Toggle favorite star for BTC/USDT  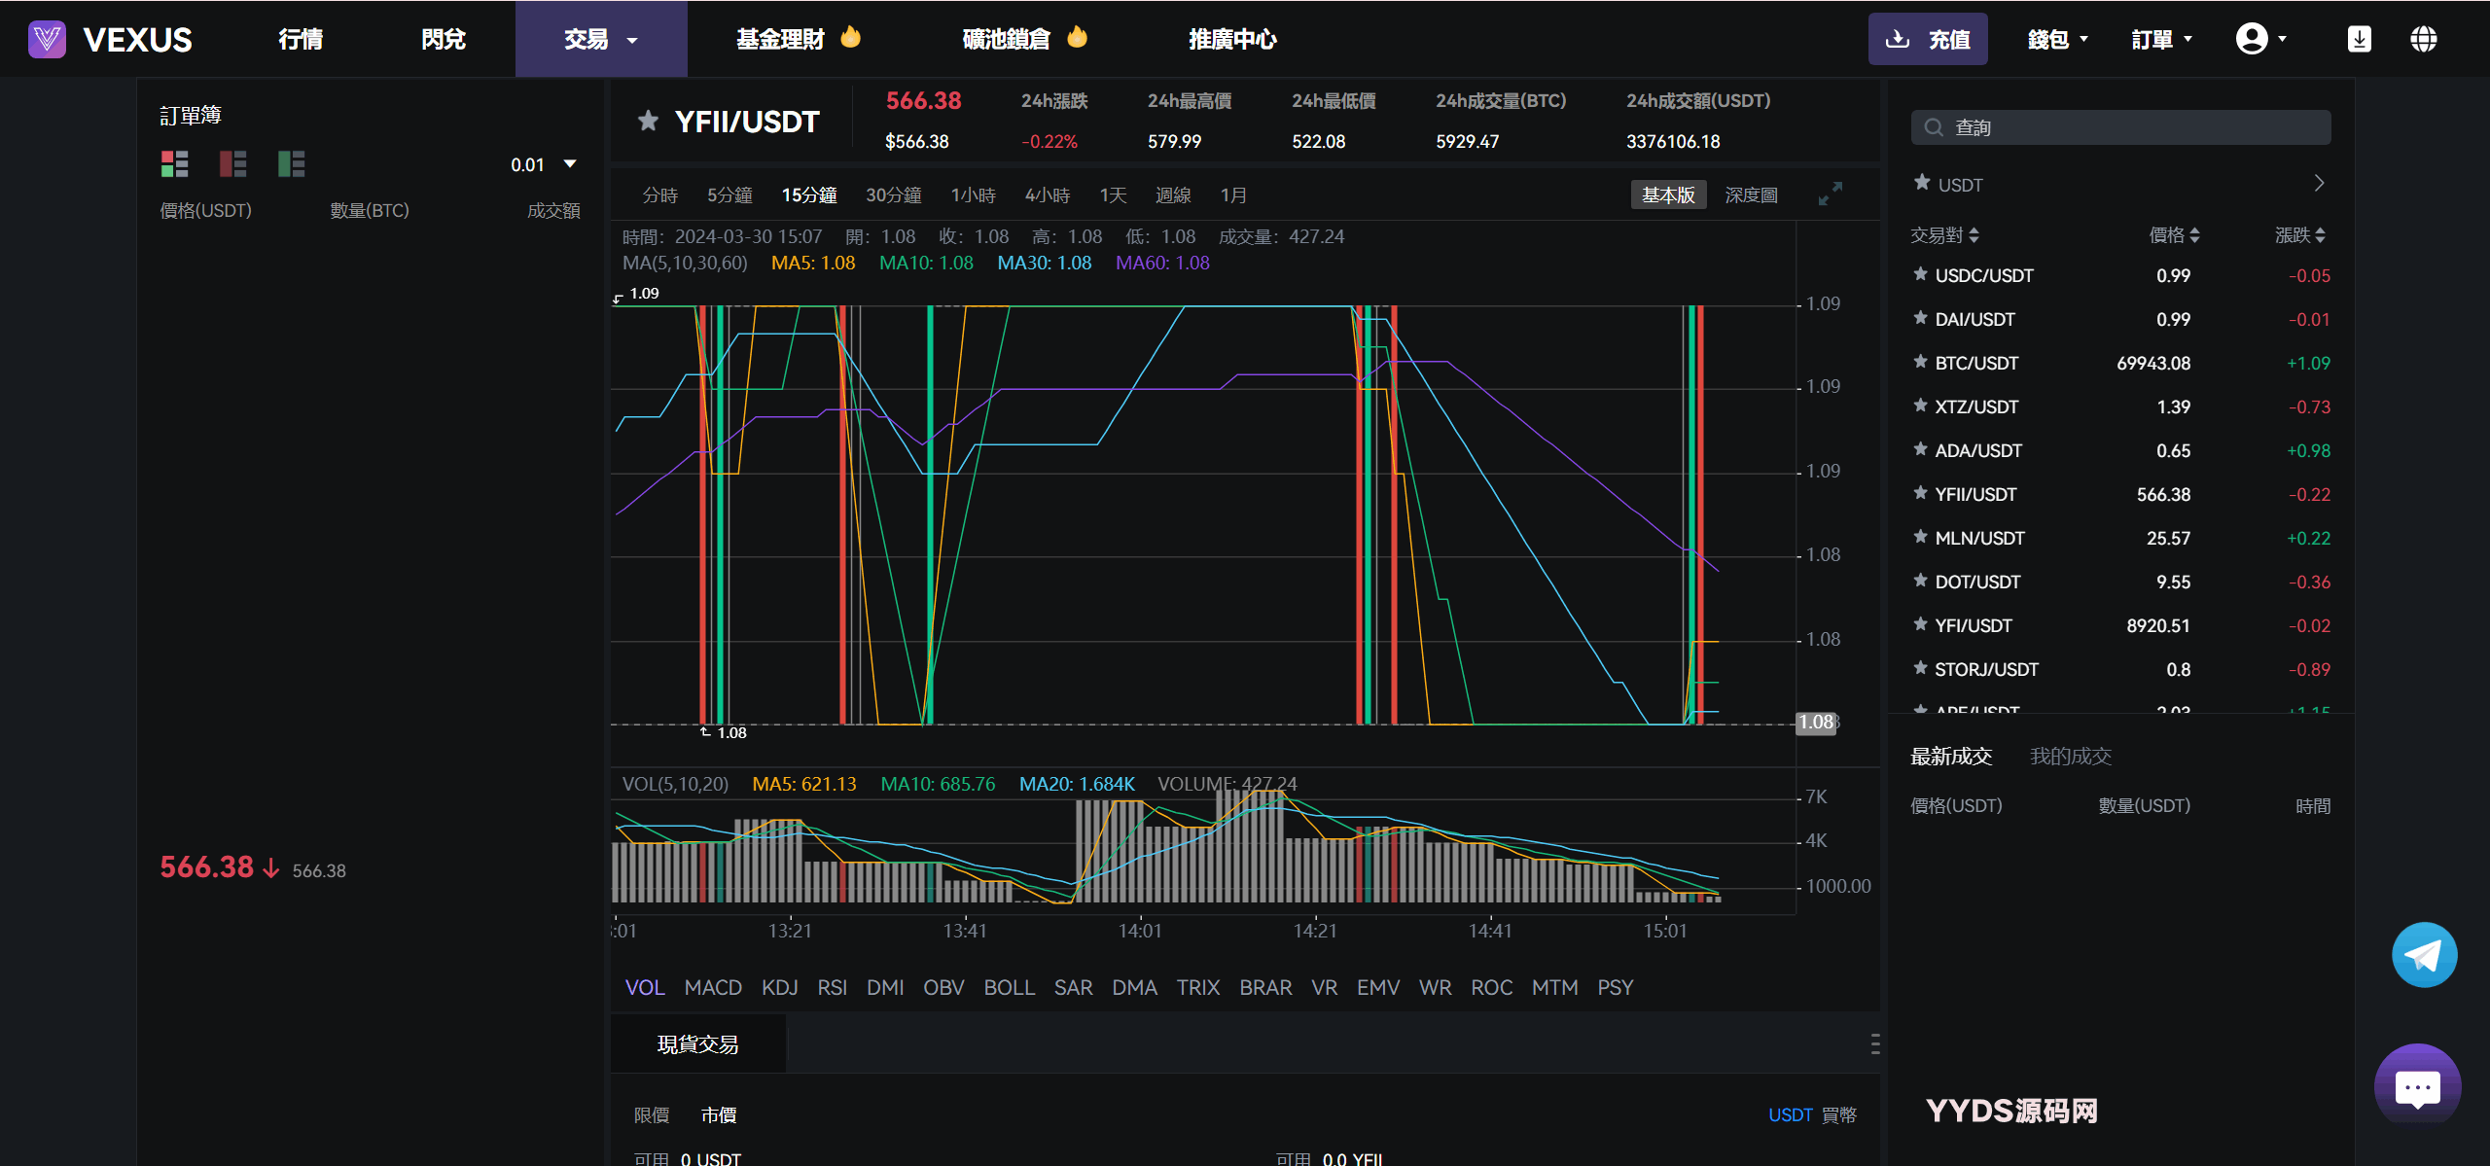pos(1920,362)
